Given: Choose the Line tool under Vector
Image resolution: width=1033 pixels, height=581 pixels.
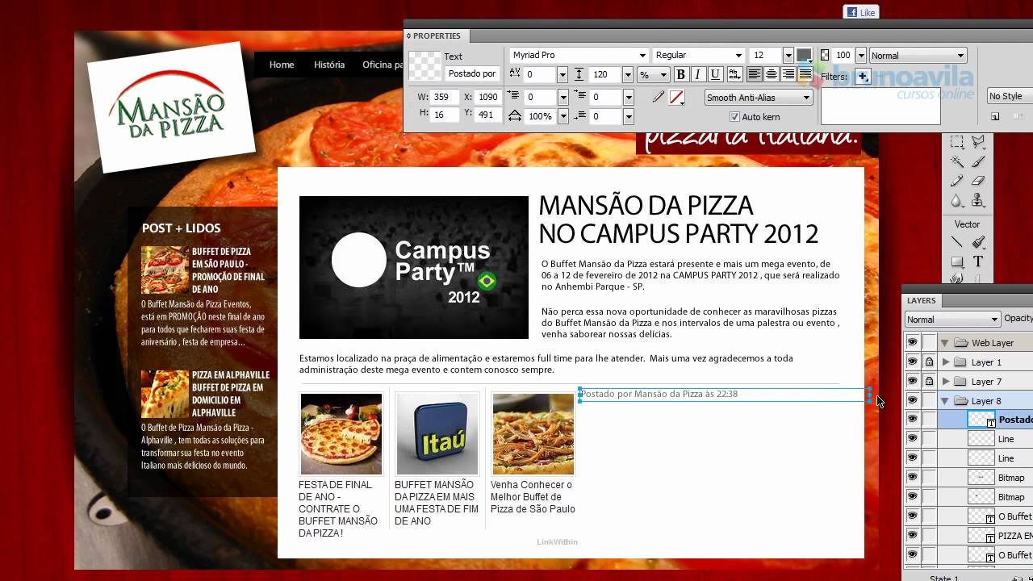Looking at the screenshot, I should point(957,242).
